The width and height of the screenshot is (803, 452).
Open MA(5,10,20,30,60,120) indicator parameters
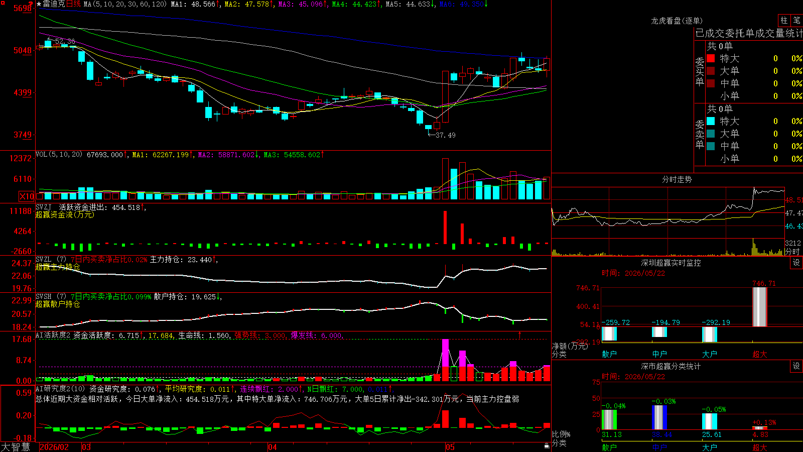(125, 4)
